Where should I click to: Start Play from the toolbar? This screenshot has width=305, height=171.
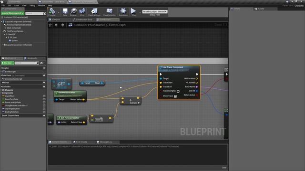coord(133,12)
